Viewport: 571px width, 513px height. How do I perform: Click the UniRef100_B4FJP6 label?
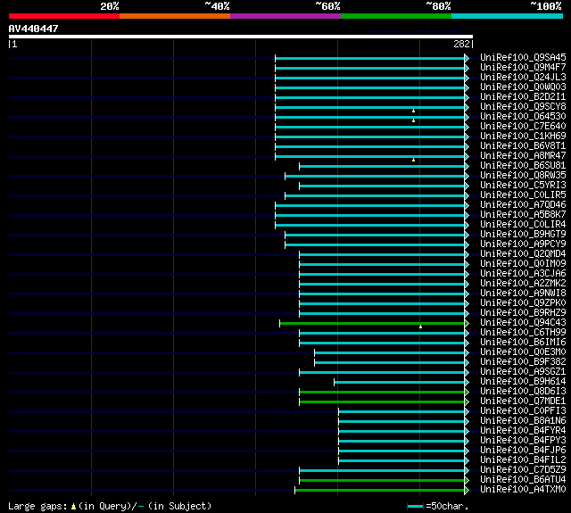[523, 451]
